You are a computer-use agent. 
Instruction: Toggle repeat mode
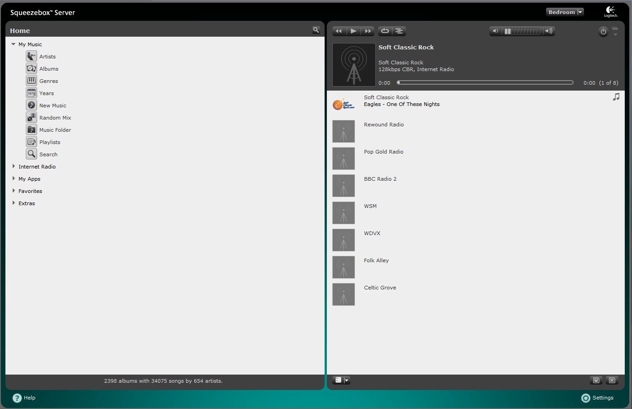(x=385, y=31)
